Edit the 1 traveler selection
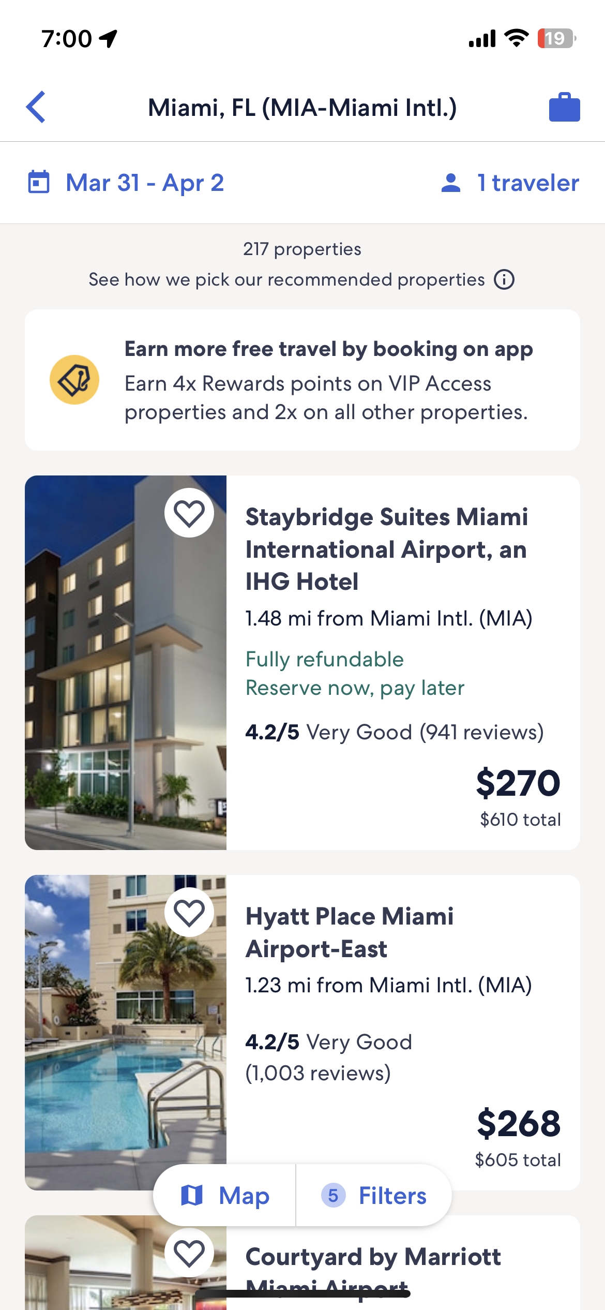Viewport: 605px width, 1310px height. pos(527,183)
